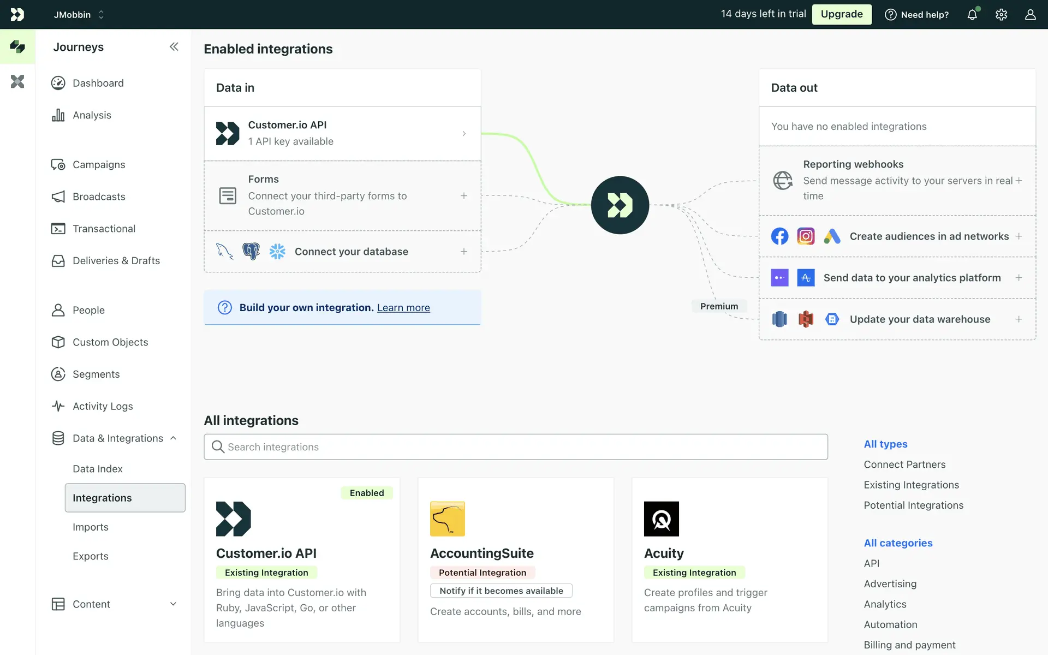The height and width of the screenshot is (655, 1048).
Task: Open notifications bell icon
Action: coord(972,15)
